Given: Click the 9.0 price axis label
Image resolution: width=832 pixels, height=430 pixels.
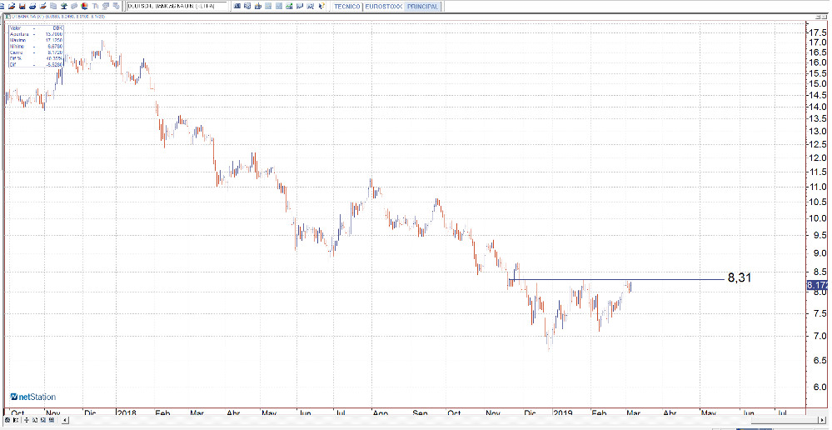Looking at the screenshot, I should click(x=820, y=254).
